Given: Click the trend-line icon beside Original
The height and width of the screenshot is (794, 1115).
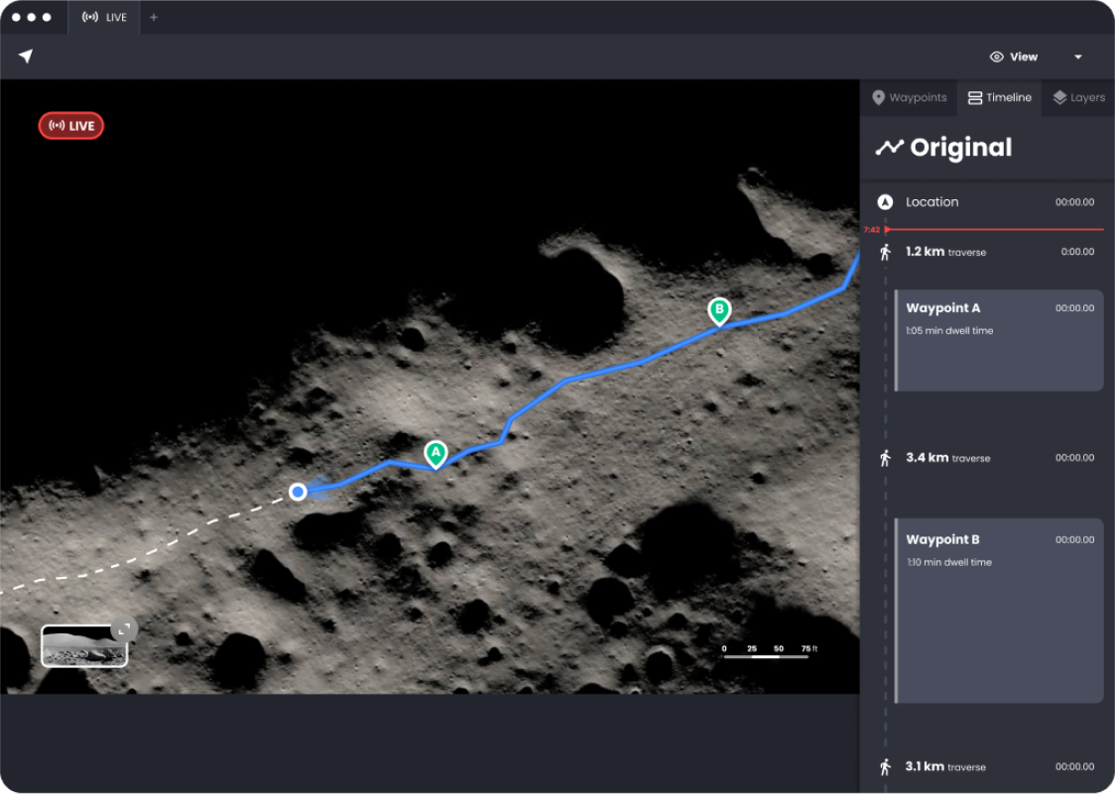Looking at the screenshot, I should (889, 147).
